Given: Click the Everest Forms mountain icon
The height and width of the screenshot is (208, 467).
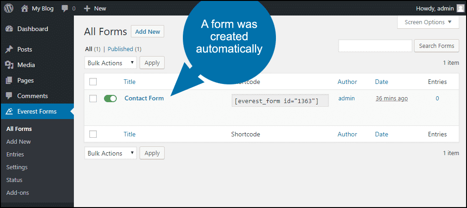Looking at the screenshot, I should (9, 111).
